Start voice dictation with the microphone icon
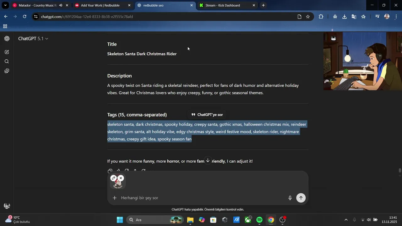This screenshot has width=402, height=226. 290,198
